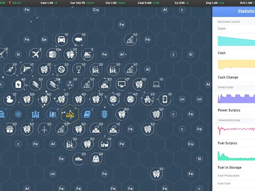255x191 pixels.
Task: Select the yellow stock chart building
Action: point(70,114)
